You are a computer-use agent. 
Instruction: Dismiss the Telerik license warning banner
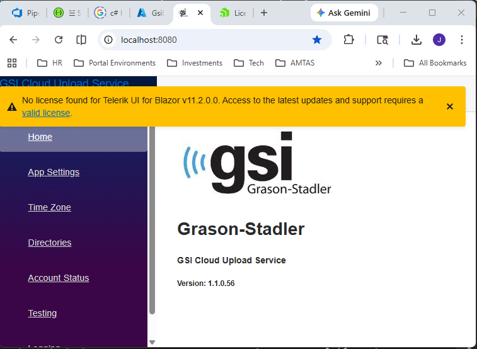click(450, 106)
